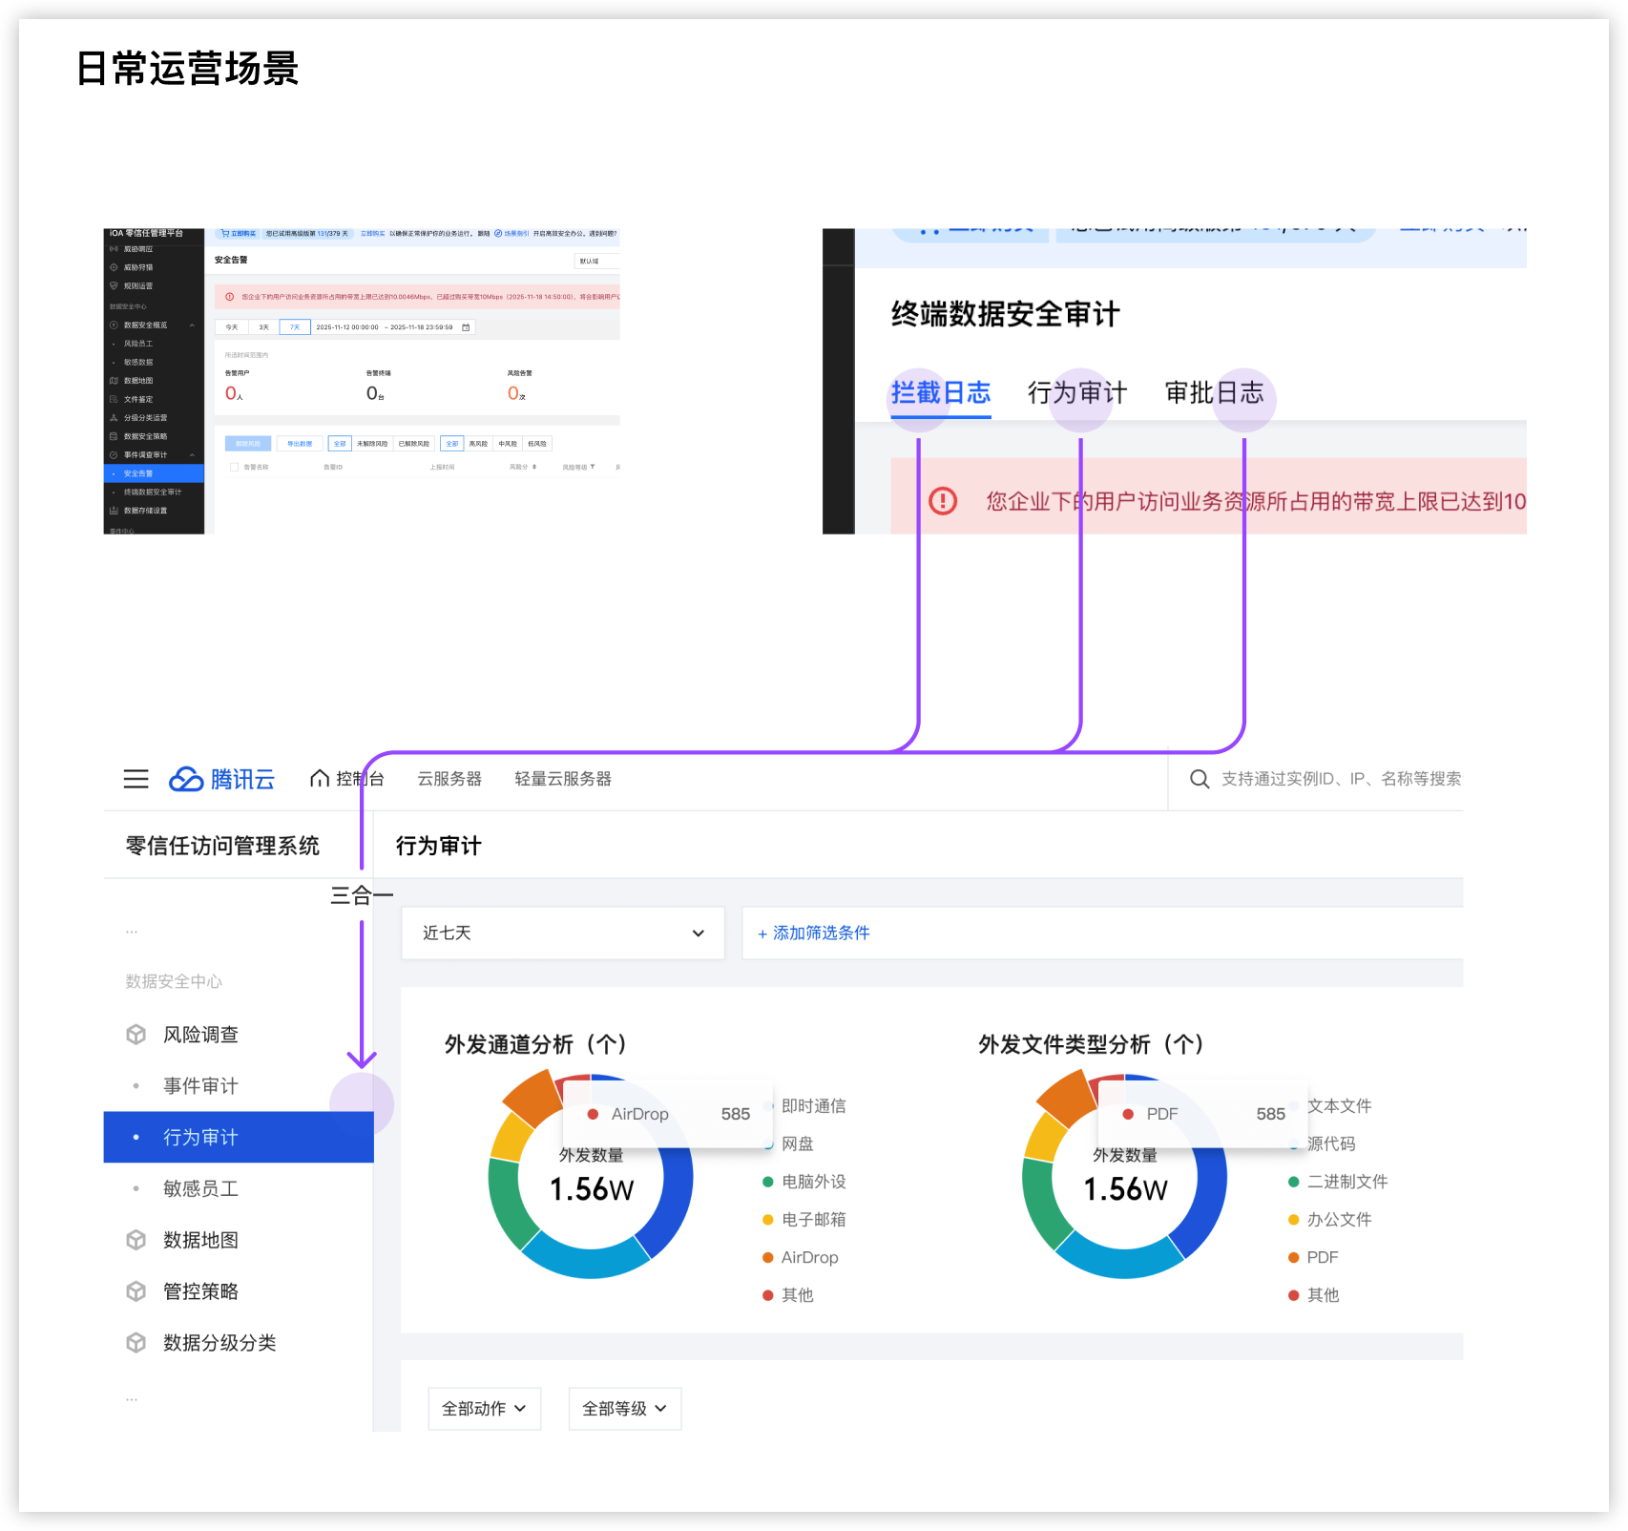
Task: Open 安全告警 in the iOA sidebar
Action: click(153, 473)
